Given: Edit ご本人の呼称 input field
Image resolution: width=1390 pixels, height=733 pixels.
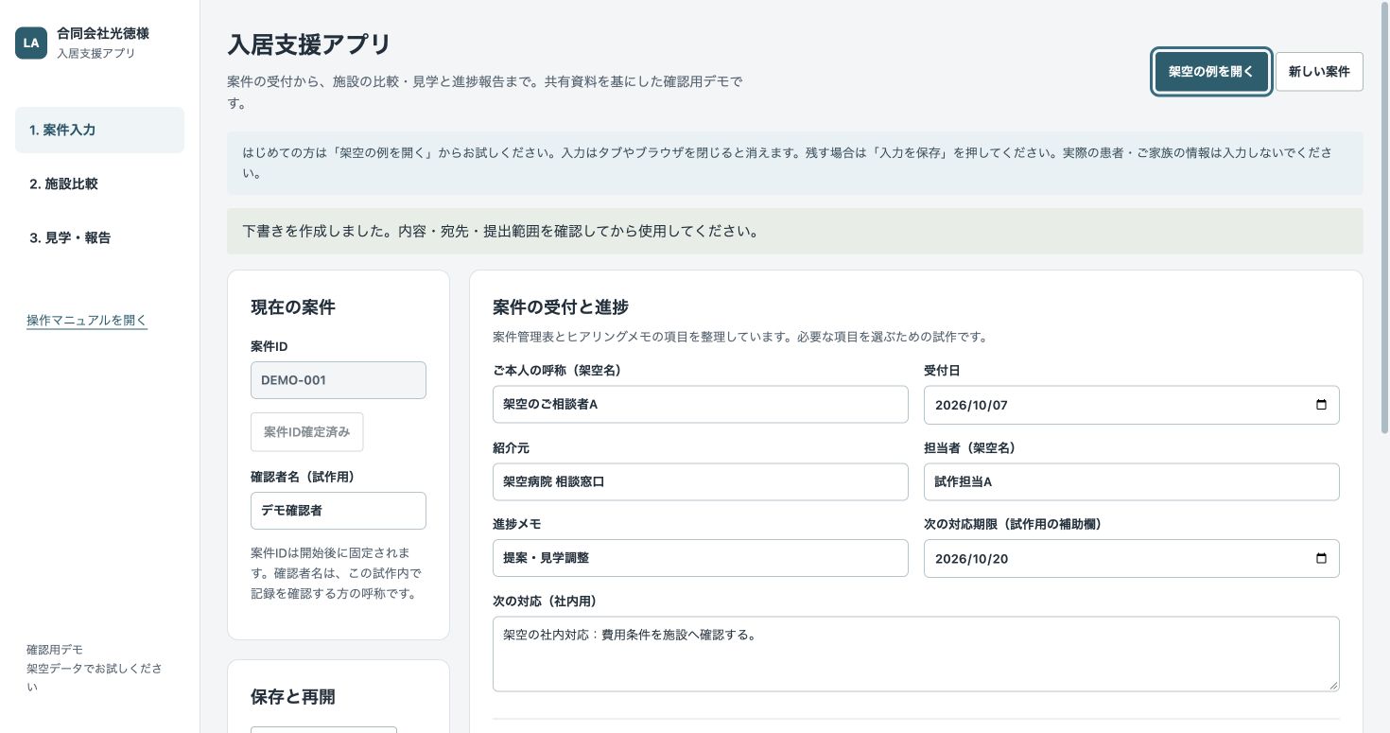Looking at the screenshot, I should tap(700, 405).
